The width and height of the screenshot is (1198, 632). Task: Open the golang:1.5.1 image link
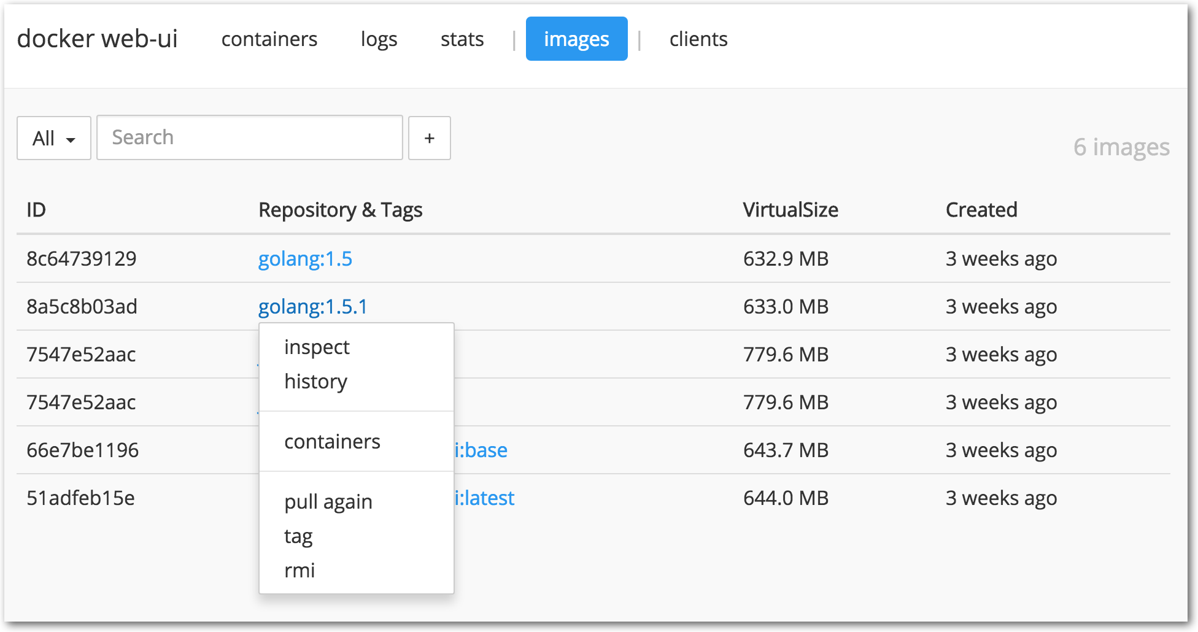click(313, 307)
